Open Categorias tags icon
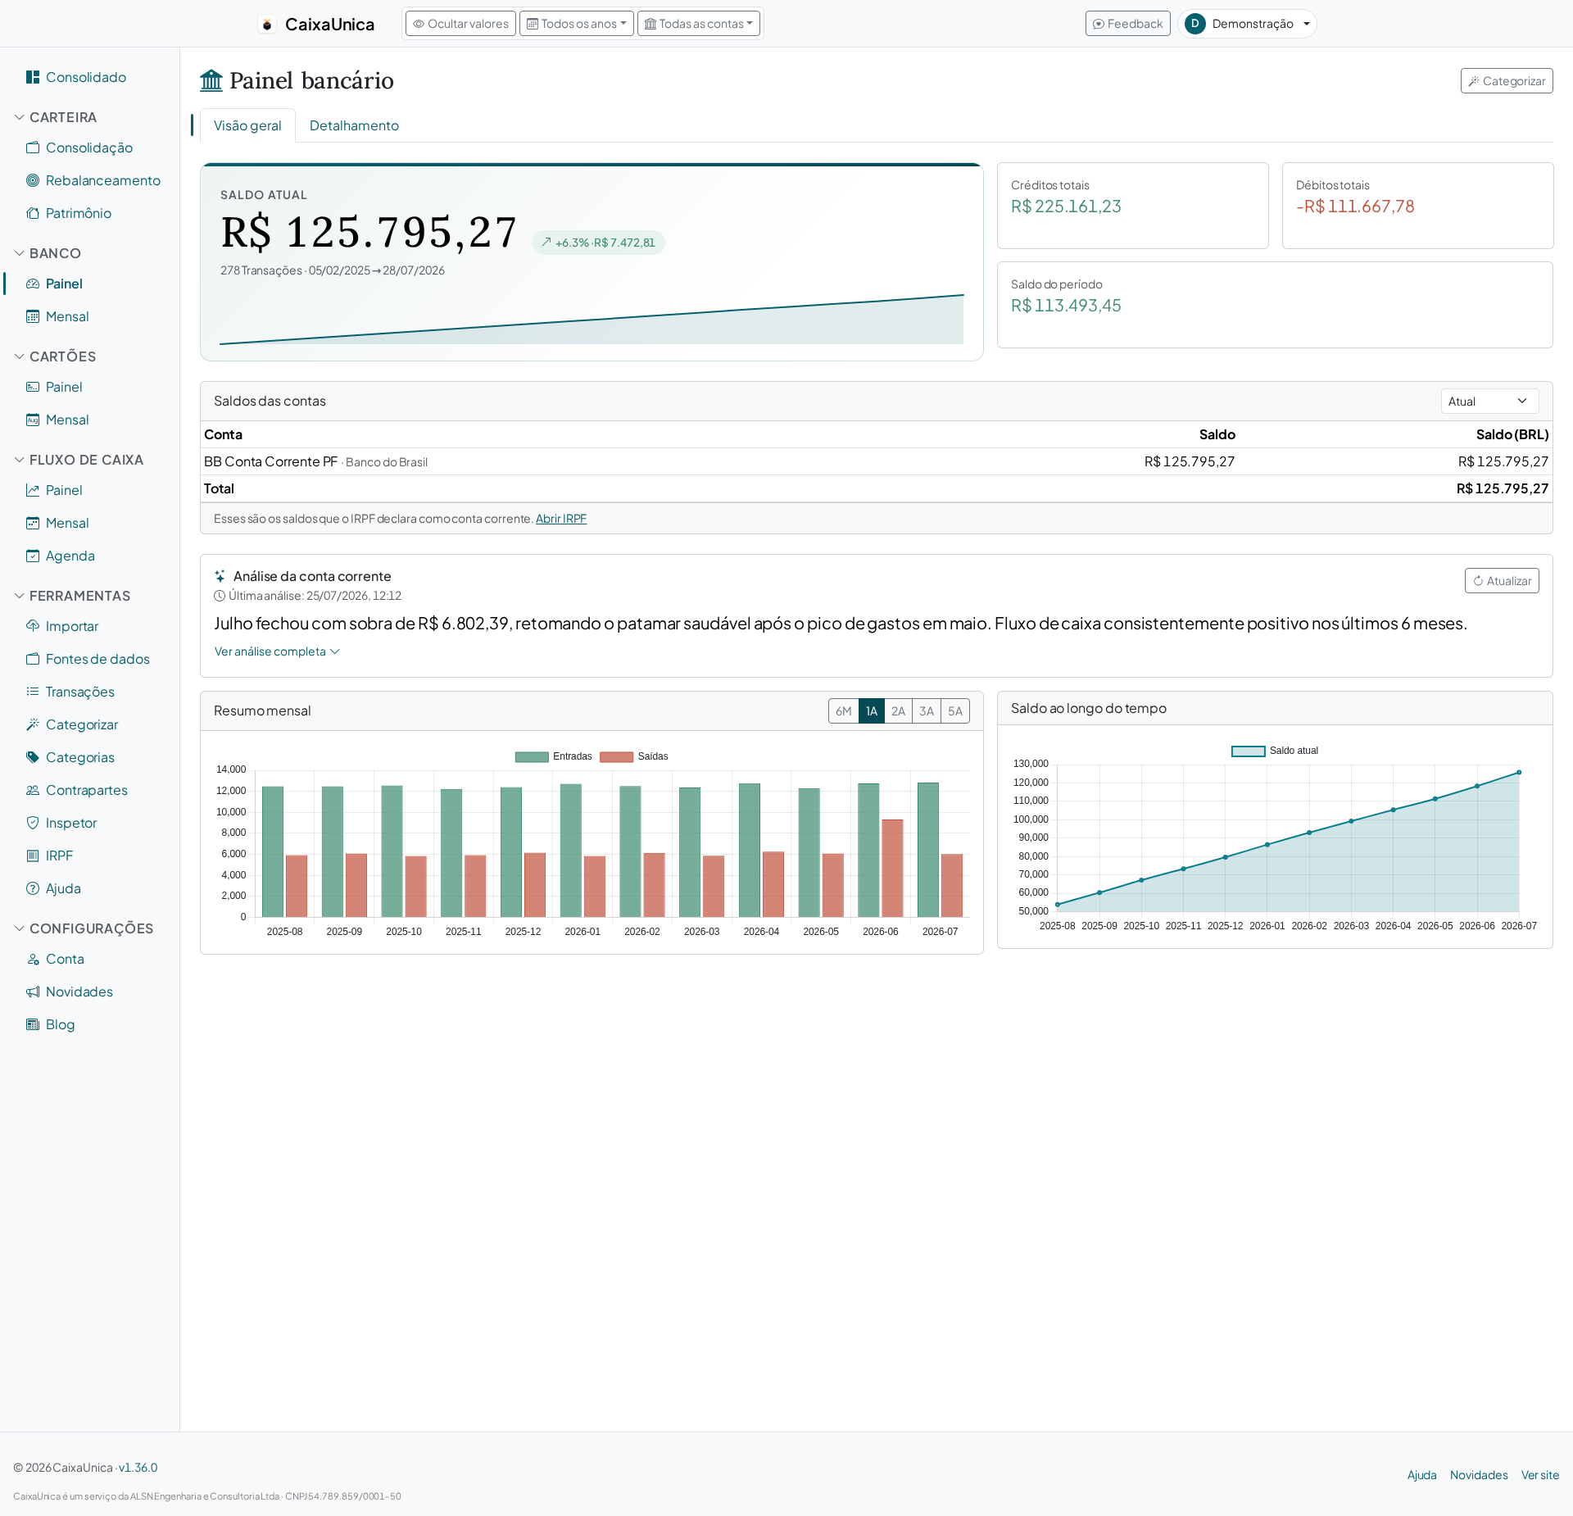Screen dimensions: 1573x1516 coord(33,757)
